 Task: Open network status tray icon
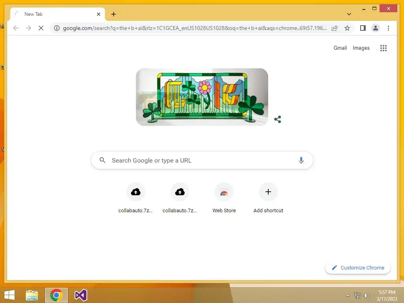(357, 295)
